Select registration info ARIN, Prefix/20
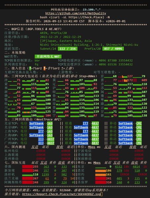The image size is (150, 198). [x=54, y=33]
